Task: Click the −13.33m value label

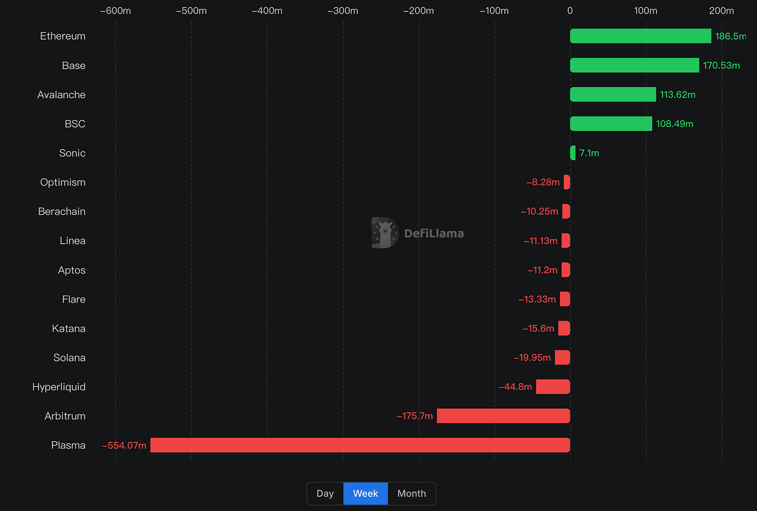Action: tap(537, 299)
